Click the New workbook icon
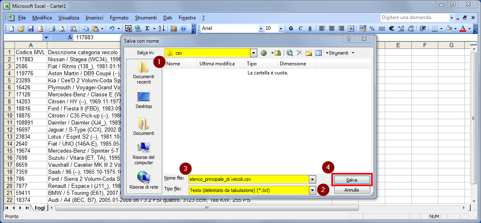 point(12,29)
